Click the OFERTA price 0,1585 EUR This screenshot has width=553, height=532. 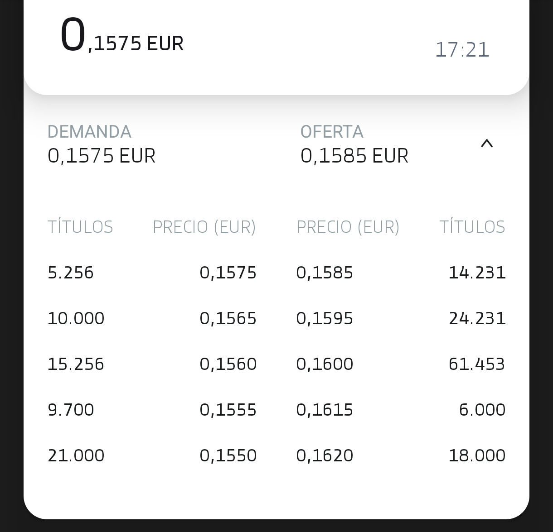tap(354, 155)
